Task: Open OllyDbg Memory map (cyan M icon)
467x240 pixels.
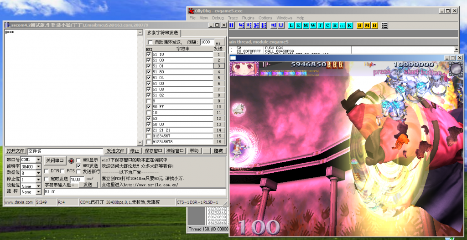Action: click(306, 25)
